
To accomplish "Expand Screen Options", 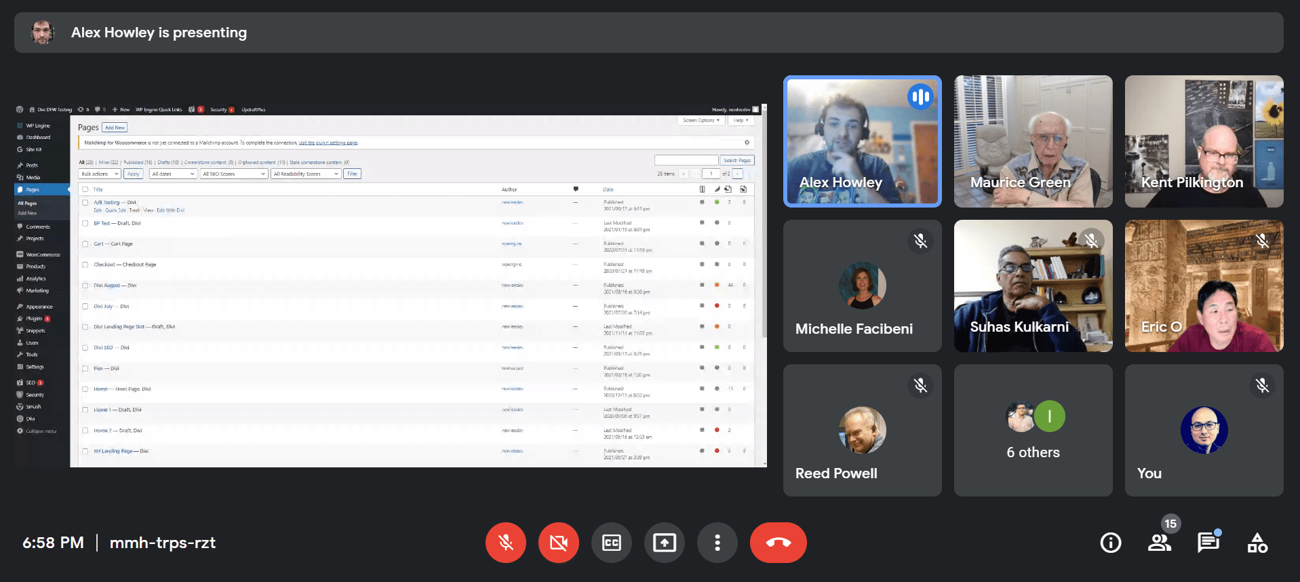I will 701,120.
